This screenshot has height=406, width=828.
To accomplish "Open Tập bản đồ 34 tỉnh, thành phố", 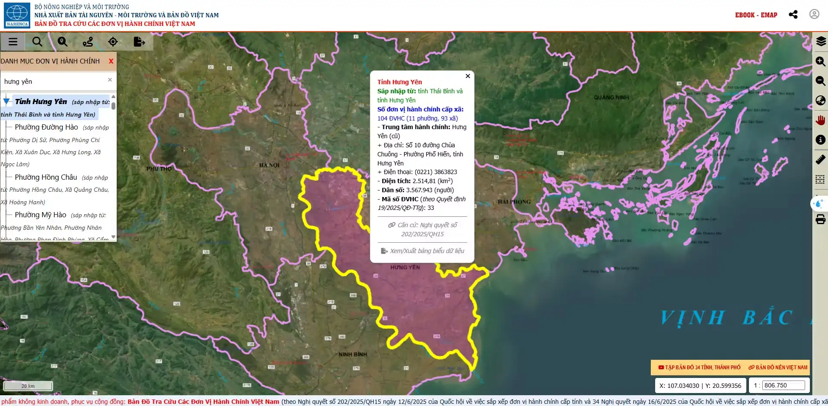I will [x=699, y=368].
